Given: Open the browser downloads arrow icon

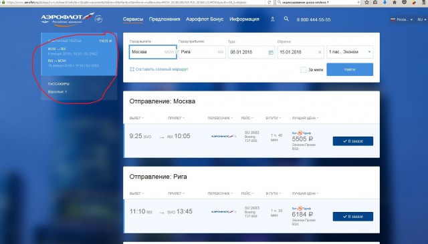Looking at the screenshot, I should point(385,2).
